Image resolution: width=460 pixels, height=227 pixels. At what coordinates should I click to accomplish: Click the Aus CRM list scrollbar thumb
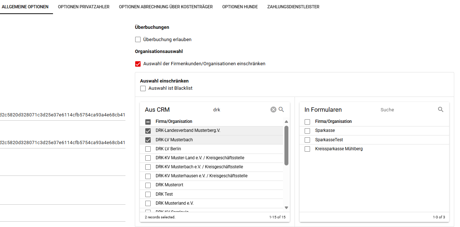[x=286, y=145]
